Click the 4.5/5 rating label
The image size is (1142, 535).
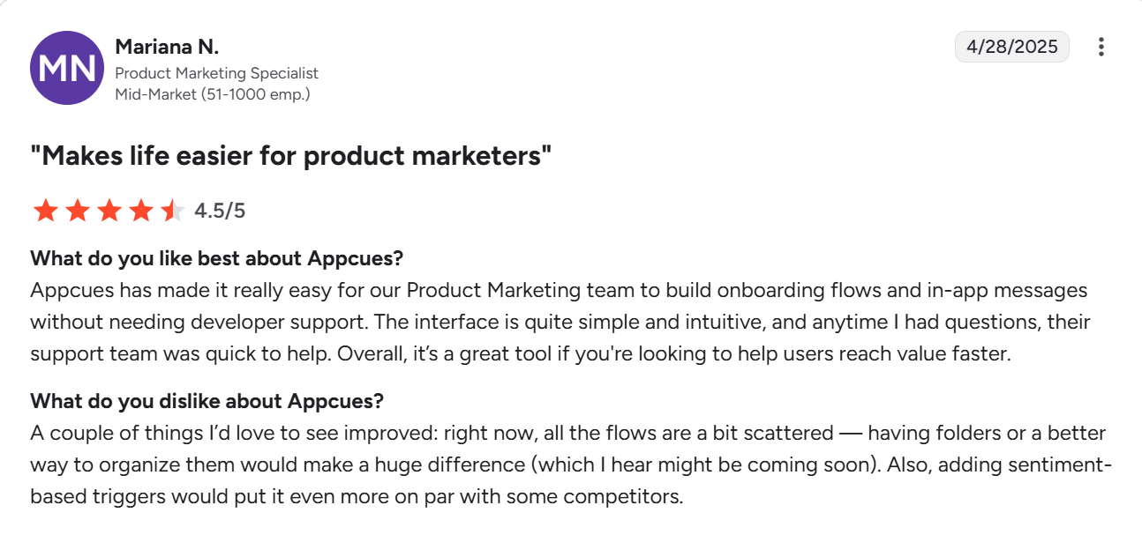[x=218, y=210]
